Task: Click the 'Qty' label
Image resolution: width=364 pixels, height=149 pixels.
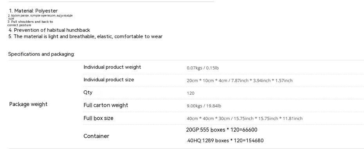Action: 88,92
